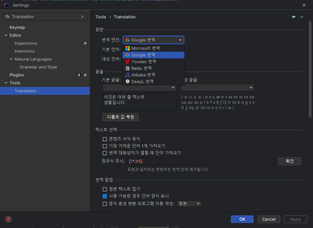
Task: Click the settings search field
Action: coord(45,17)
